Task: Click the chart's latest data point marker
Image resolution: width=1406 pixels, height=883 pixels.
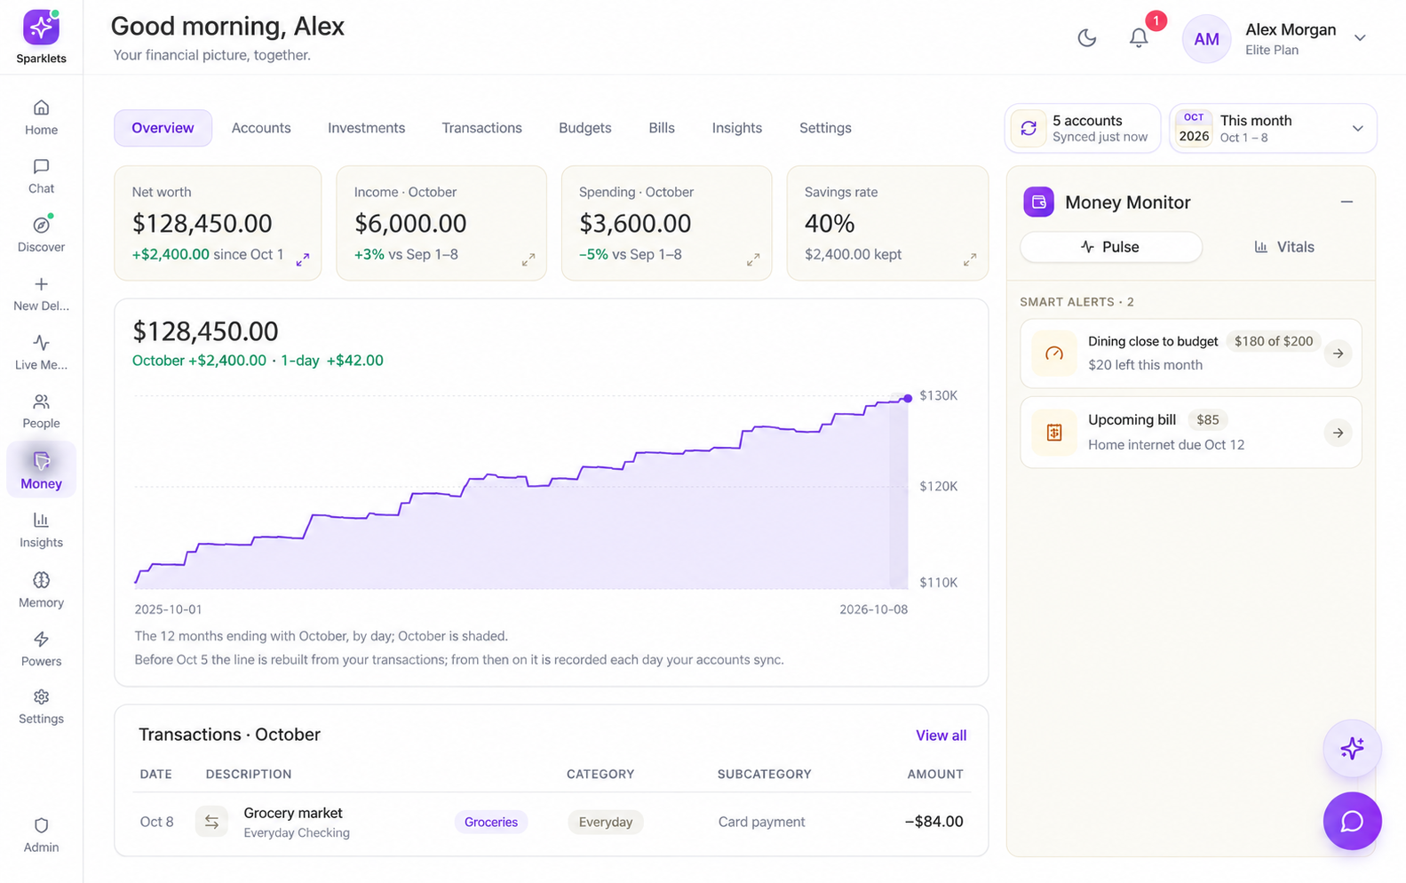Action: 908,398
